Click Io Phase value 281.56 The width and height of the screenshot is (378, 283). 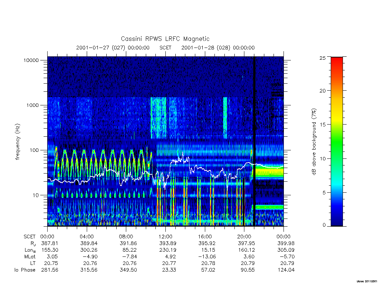pyautogui.click(x=50, y=270)
